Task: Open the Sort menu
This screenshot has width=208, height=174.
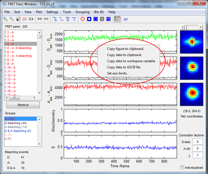Action: (x=17, y=12)
